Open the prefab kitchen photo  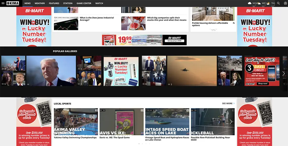click(x=213, y=14)
